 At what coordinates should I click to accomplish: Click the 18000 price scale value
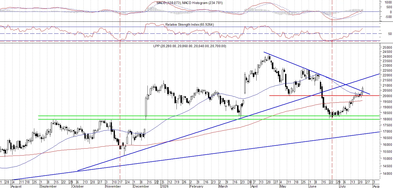coord(387,119)
